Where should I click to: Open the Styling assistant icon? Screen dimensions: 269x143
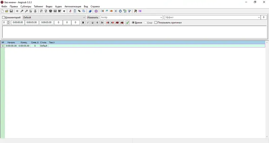107,11
